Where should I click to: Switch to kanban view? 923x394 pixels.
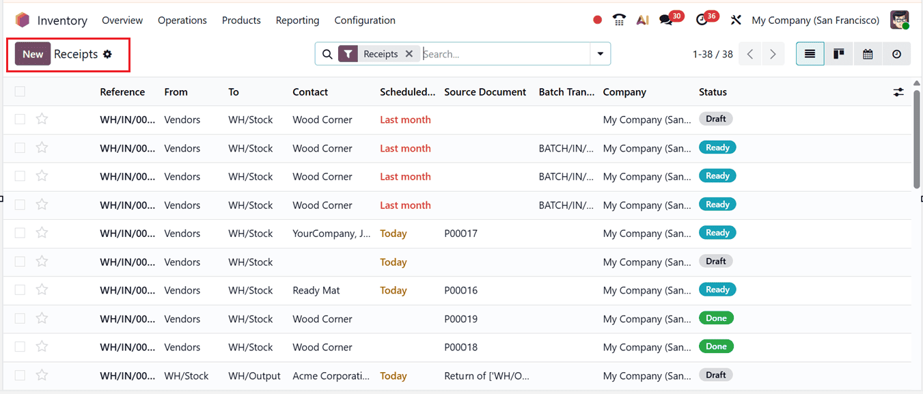point(838,53)
